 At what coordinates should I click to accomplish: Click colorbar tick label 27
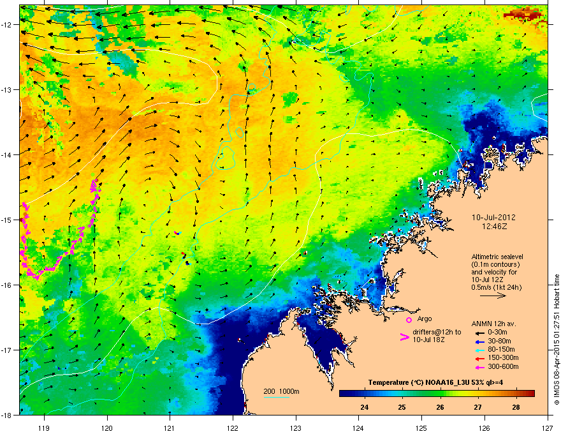coord(477,407)
